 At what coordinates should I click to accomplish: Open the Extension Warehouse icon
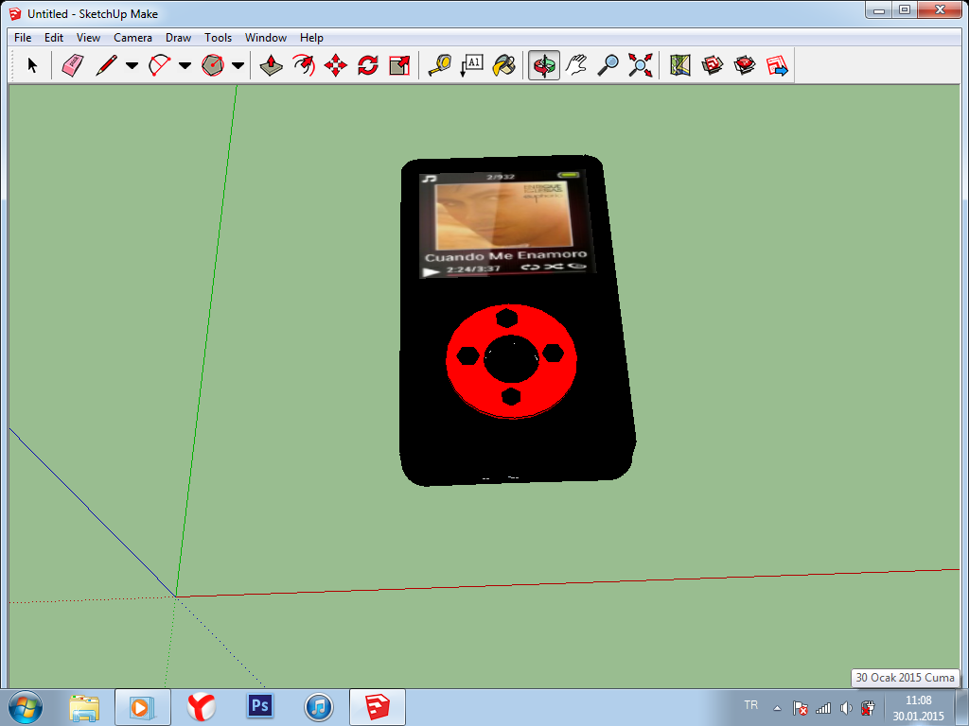pyautogui.click(x=744, y=65)
